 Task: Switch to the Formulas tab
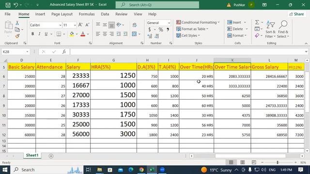[x=87, y=14]
